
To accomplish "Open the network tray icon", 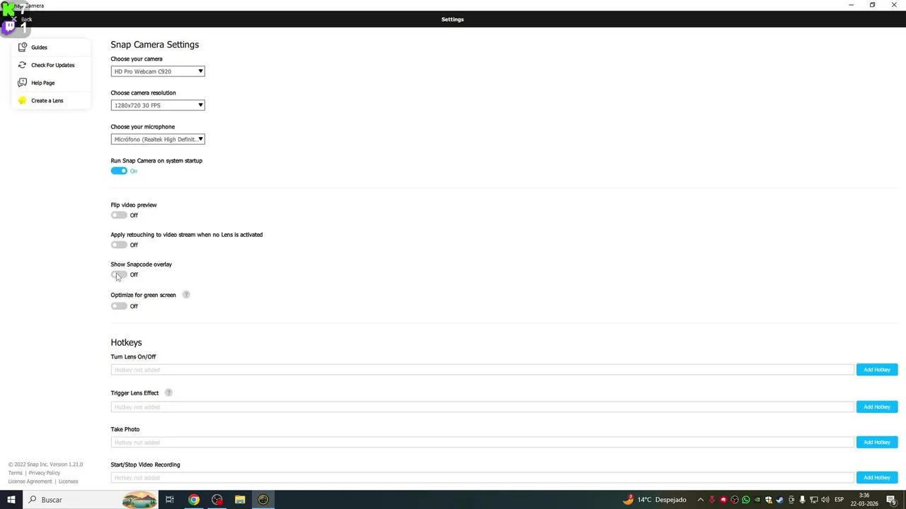I will click(814, 500).
